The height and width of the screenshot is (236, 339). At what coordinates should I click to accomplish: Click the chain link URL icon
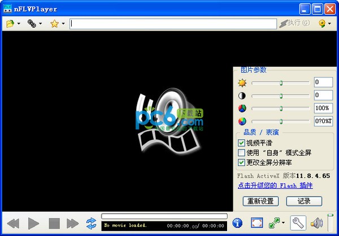point(32,23)
